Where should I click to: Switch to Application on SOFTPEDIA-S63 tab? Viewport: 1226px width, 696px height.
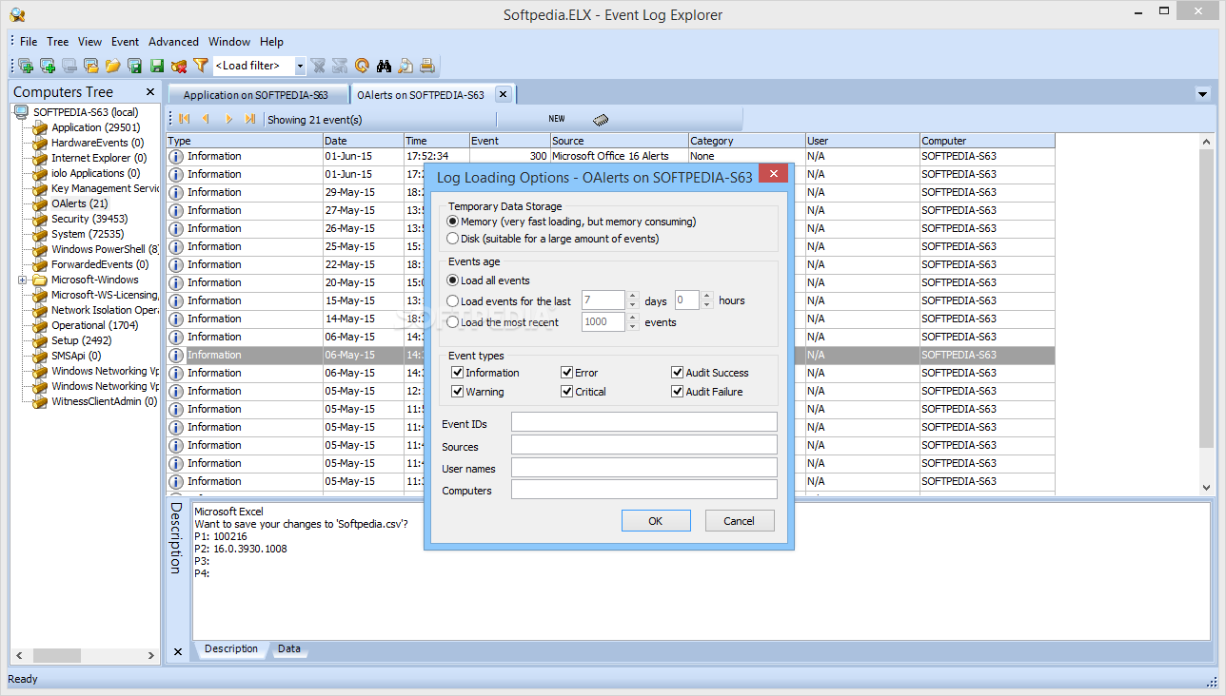256,95
